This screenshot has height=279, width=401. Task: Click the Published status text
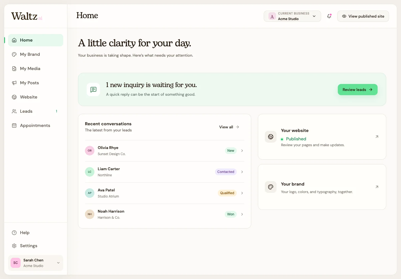pos(296,139)
